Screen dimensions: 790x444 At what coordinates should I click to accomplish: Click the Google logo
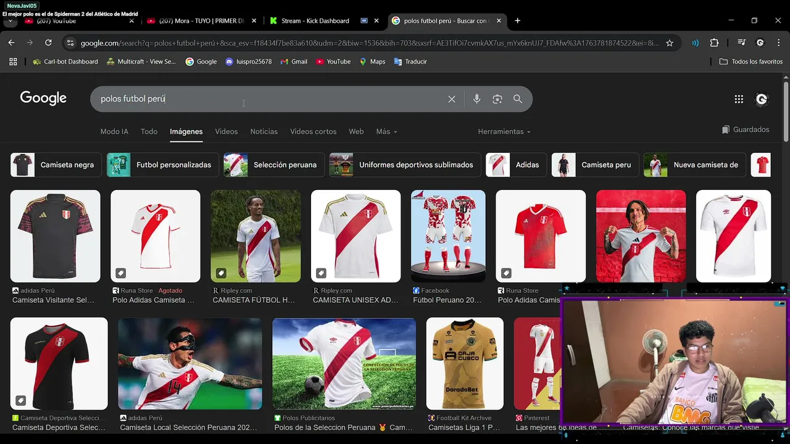(43, 99)
